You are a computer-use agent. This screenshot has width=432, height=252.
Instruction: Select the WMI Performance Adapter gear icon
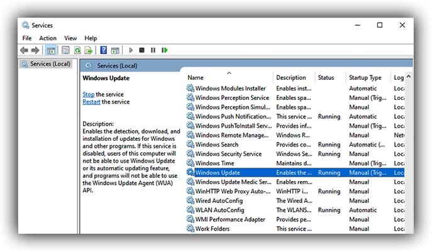[x=190, y=219]
